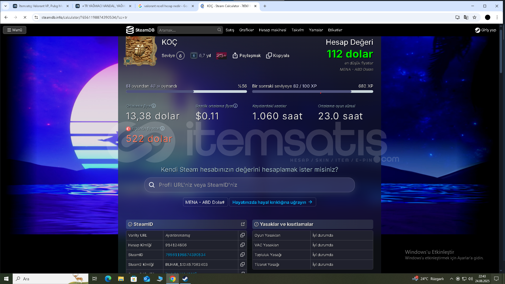Image resolution: width=505 pixels, height=284 pixels.
Task: Switch to valorant resell hesap nedir tab
Action: click(166, 6)
